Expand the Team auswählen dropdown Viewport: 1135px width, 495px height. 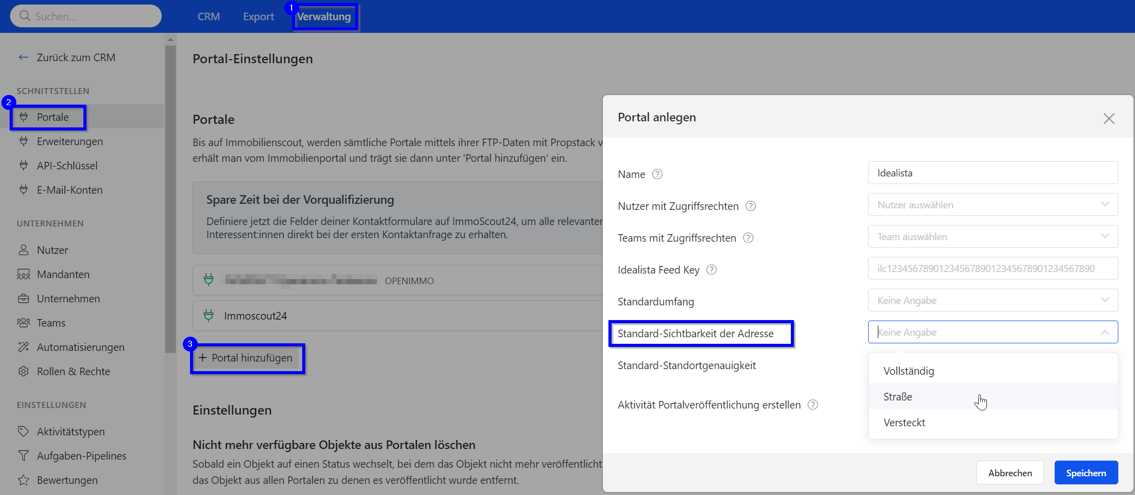pos(992,237)
